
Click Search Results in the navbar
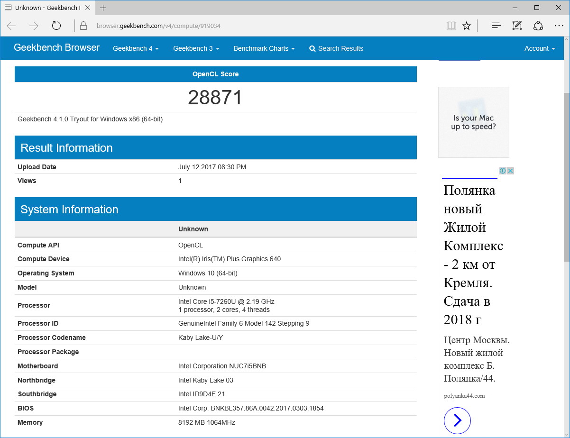336,48
